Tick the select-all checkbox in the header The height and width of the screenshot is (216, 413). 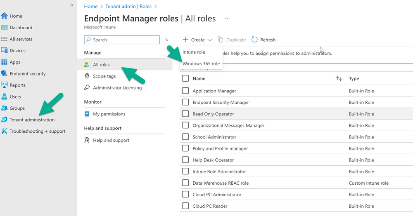[185, 78]
